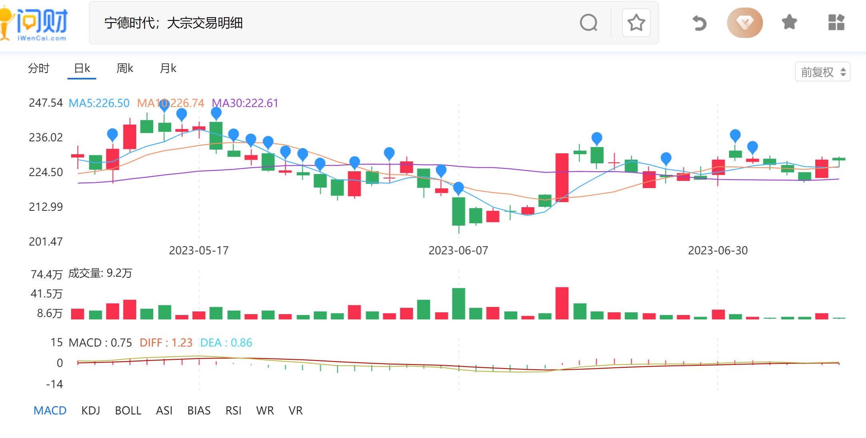Switch indicator to RSI
Image resolution: width=866 pixels, height=438 pixels.
pyautogui.click(x=233, y=410)
